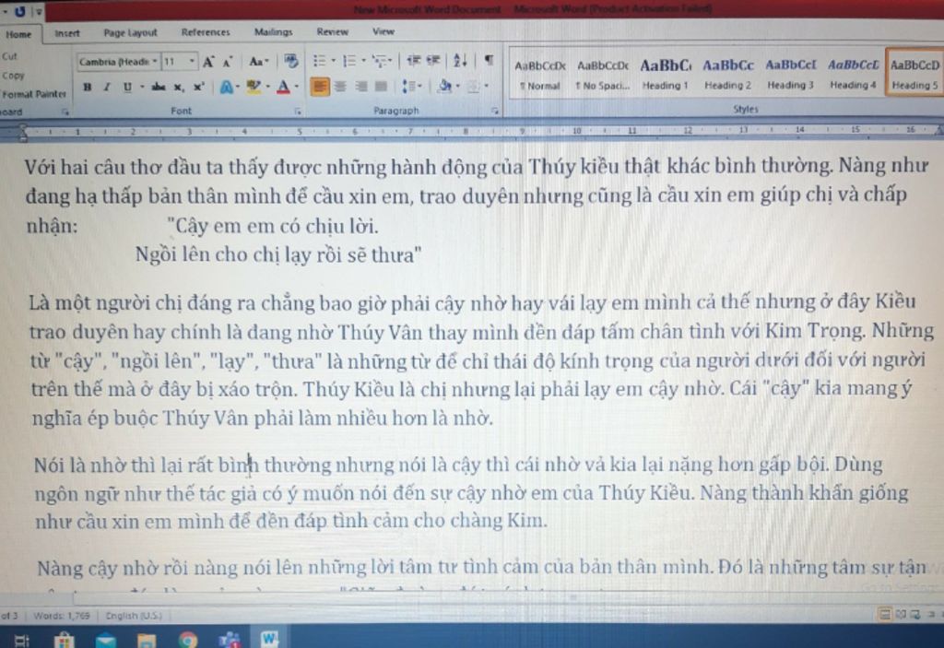Switch to Full Screen Reading view
944x648 pixels.
(901, 614)
